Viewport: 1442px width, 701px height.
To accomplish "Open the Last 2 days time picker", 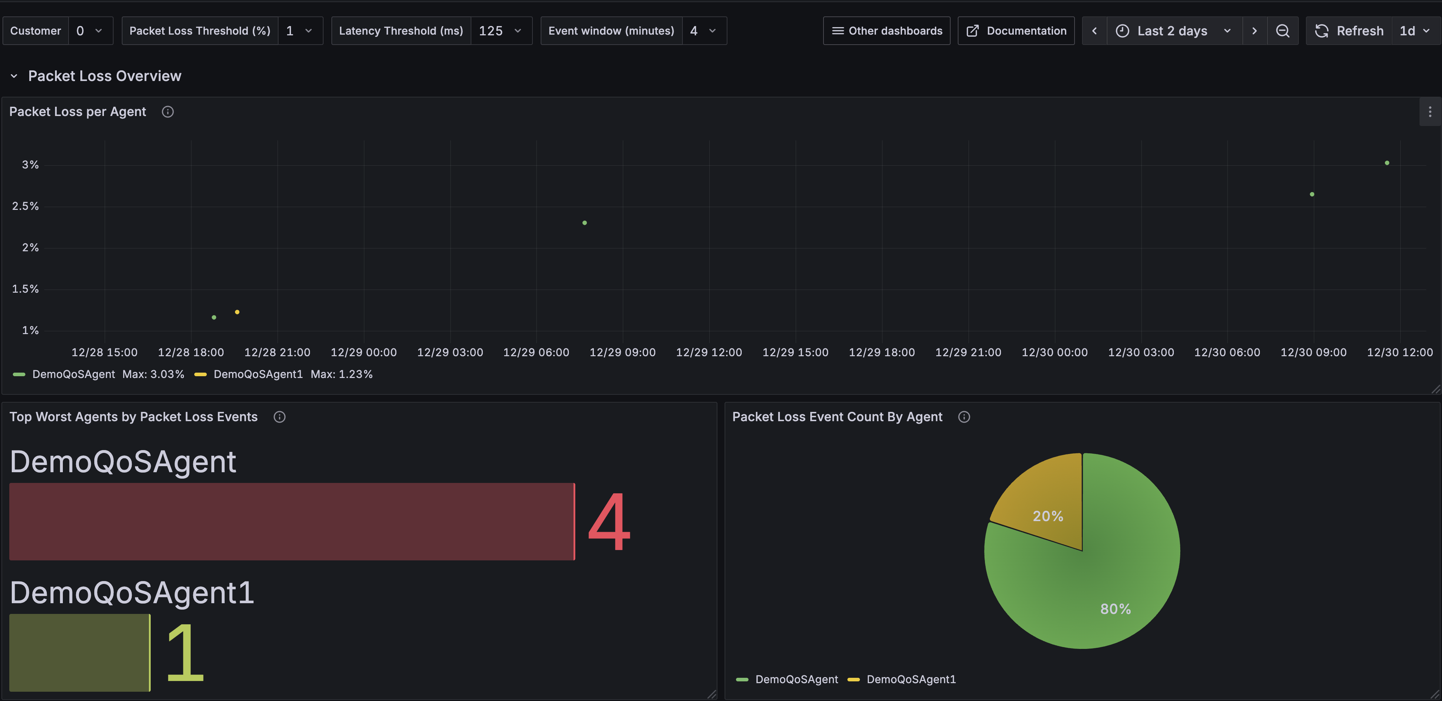I will [1174, 31].
